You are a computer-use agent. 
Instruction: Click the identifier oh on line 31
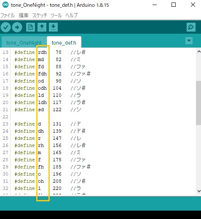click(x=41, y=181)
